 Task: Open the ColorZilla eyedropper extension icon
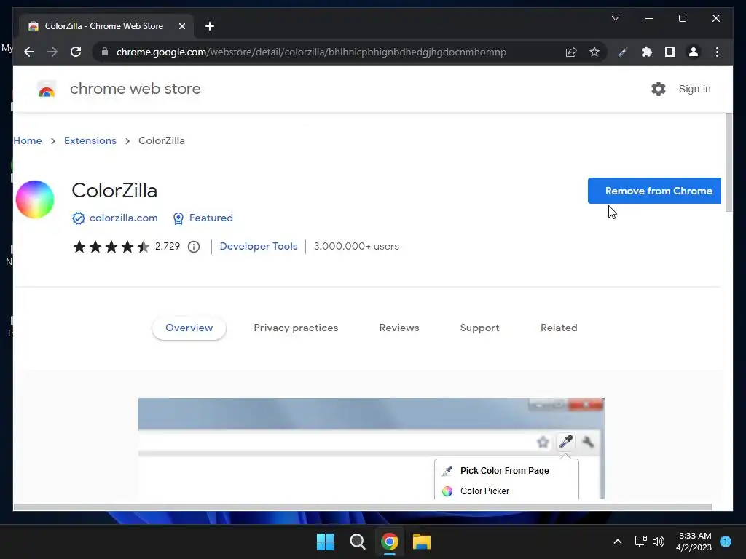coord(623,52)
